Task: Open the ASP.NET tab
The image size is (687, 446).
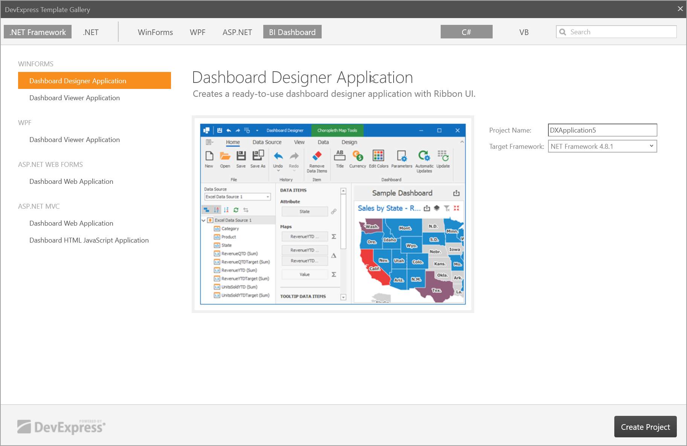Action: (237, 32)
